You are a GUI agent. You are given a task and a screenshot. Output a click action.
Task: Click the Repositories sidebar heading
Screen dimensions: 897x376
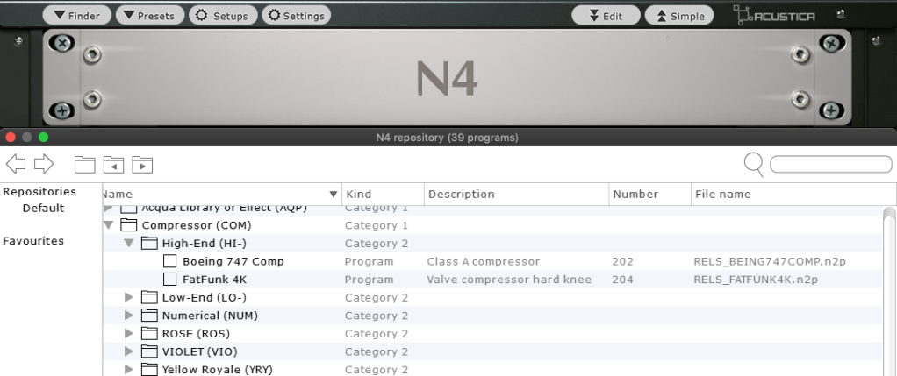[39, 191]
